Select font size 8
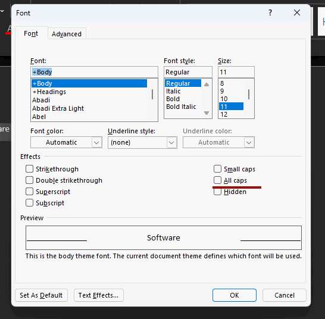Viewport: 325px width, 319px height. point(231,83)
